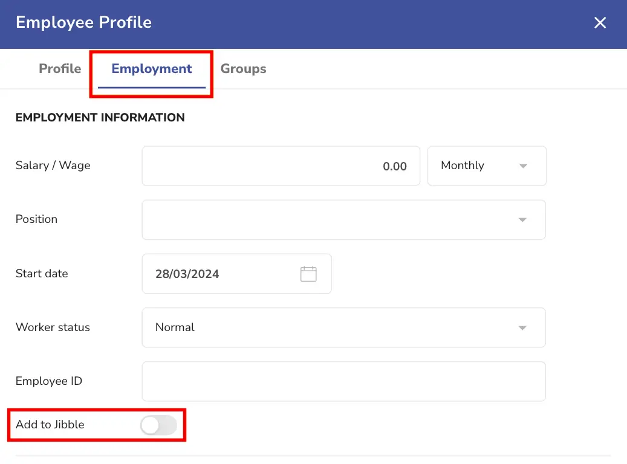627x464 pixels.
Task: Open the Worker status dropdown
Action: click(344, 327)
